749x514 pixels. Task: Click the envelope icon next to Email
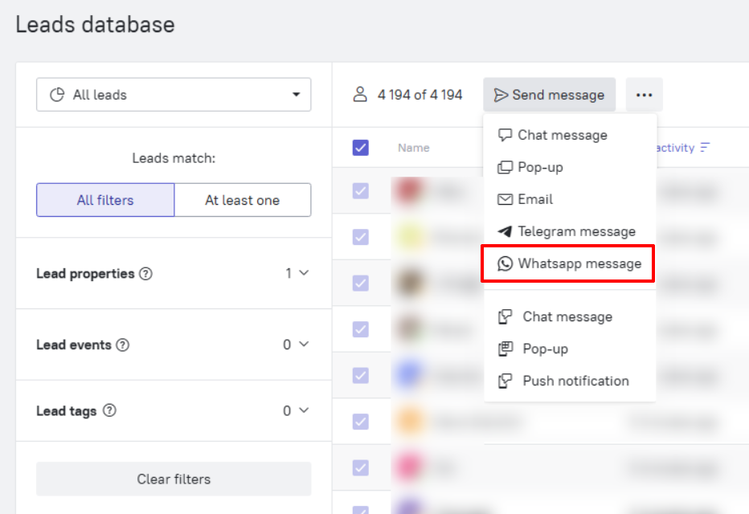(505, 199)
